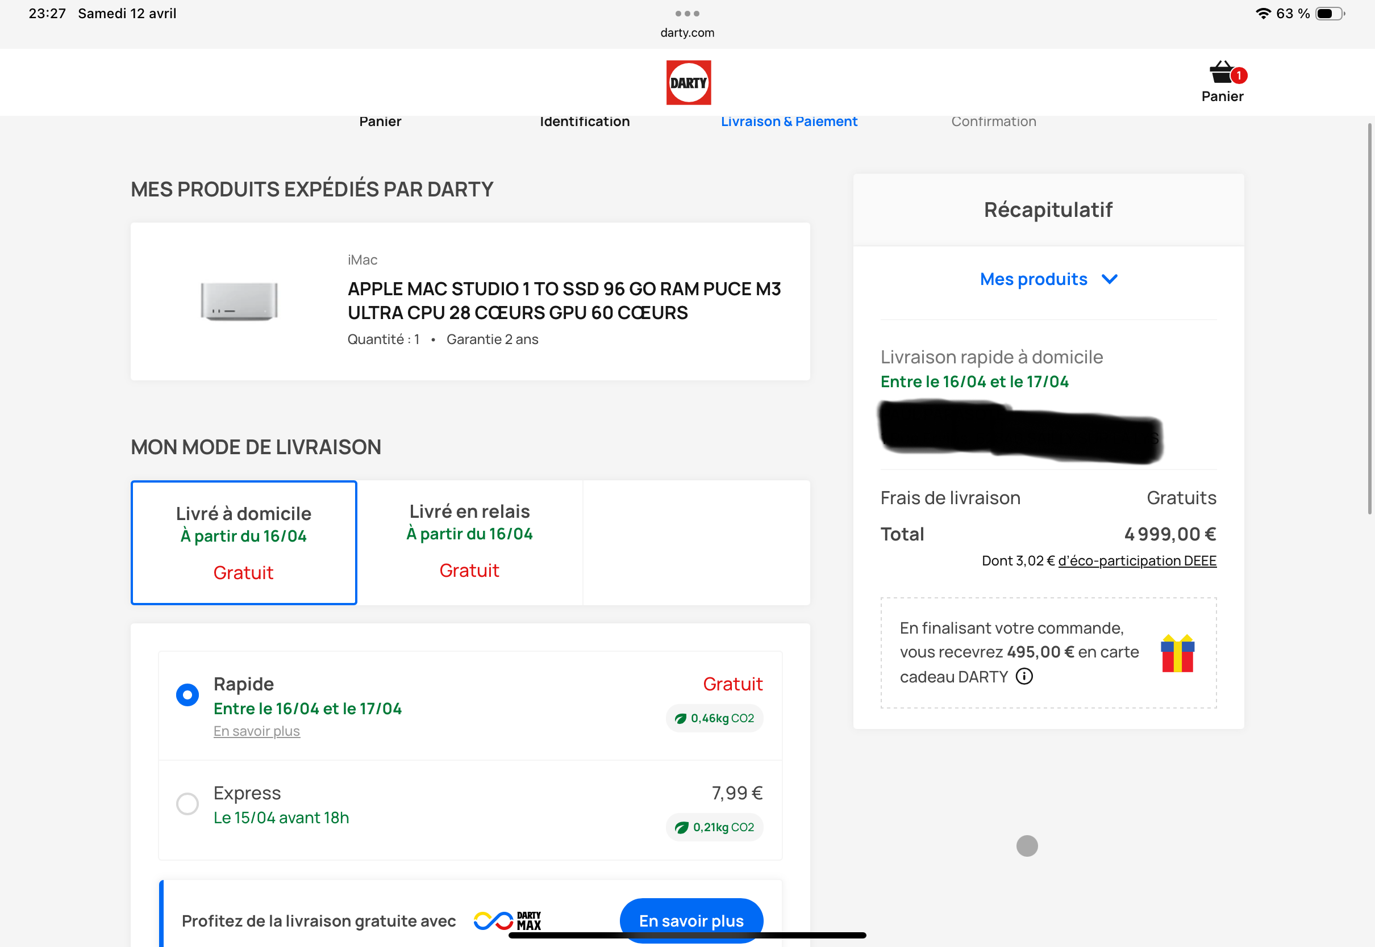Open the d'éco-participation DEEE link
The width and height of the screenshot is (1375, 947).
pyautogui.click(x=1137, y=561)
